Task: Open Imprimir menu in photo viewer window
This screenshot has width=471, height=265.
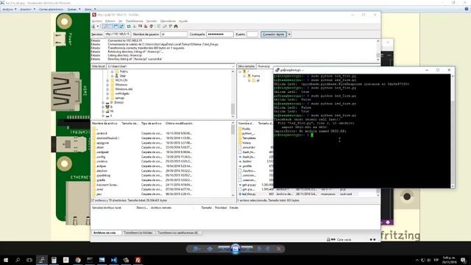Action: 27,10
